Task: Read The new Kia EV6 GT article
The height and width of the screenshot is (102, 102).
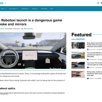Action: coord(95,55)
